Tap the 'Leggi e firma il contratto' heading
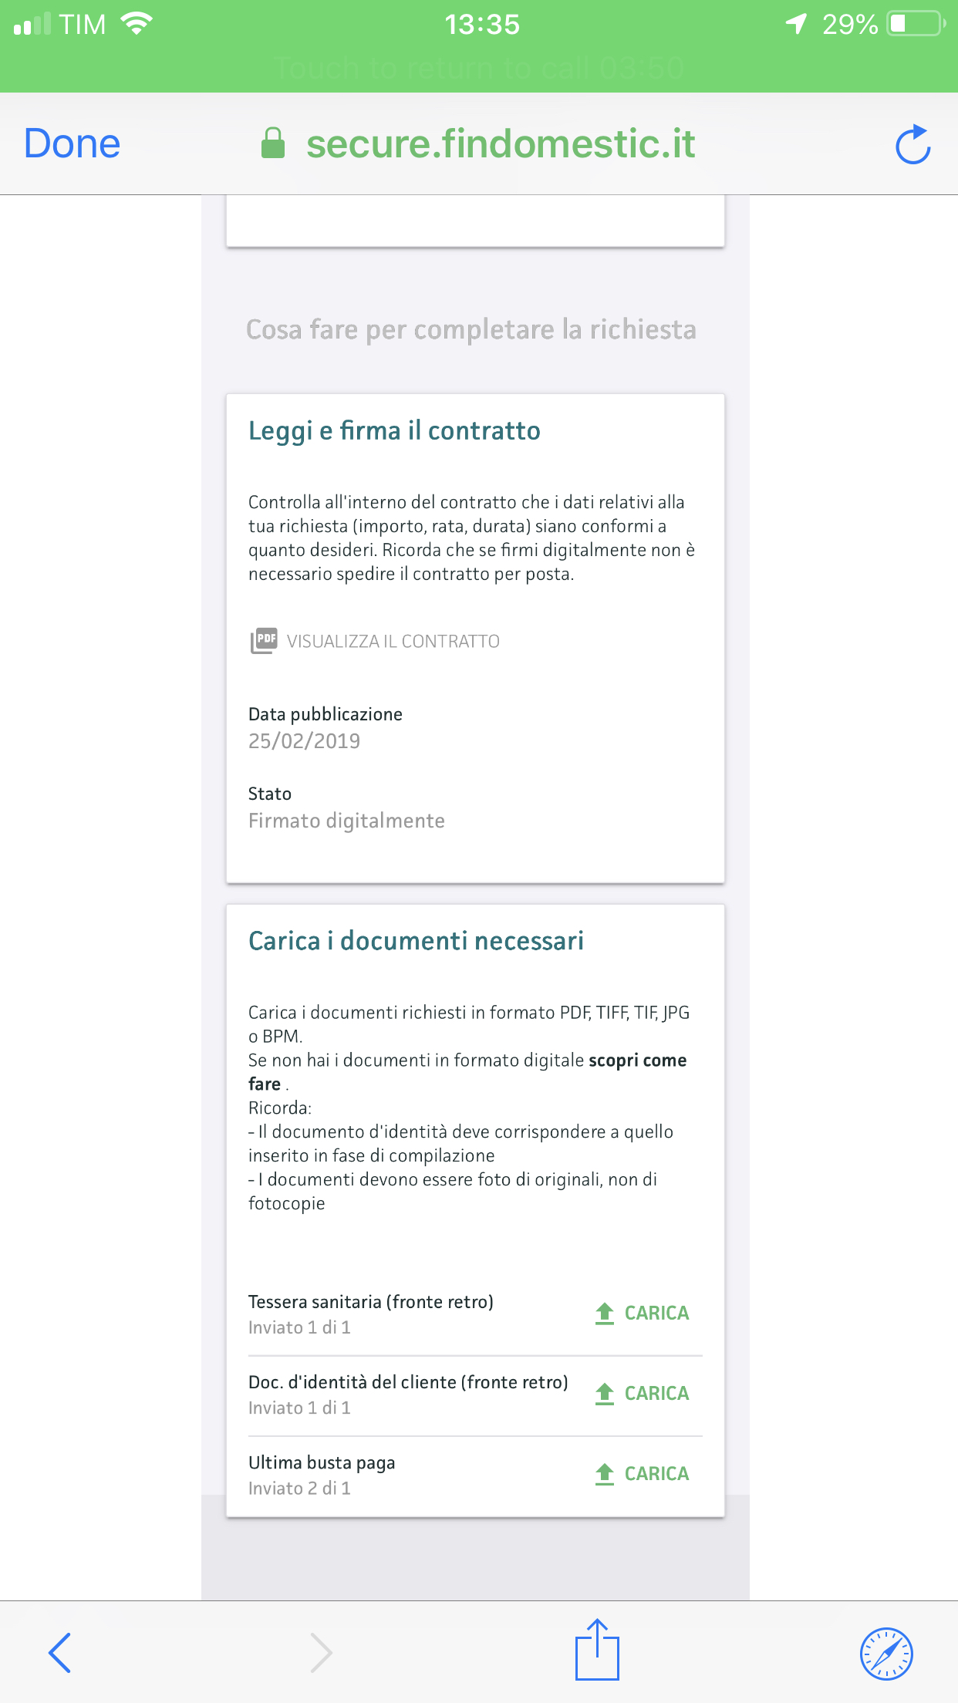 (394, 430)
